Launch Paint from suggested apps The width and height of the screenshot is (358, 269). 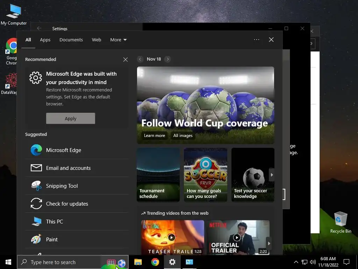pyautogui.click(x=77, y=240)
